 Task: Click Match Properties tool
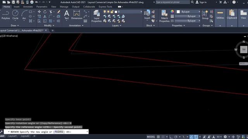pyautogui.click(x=164, y=16)
